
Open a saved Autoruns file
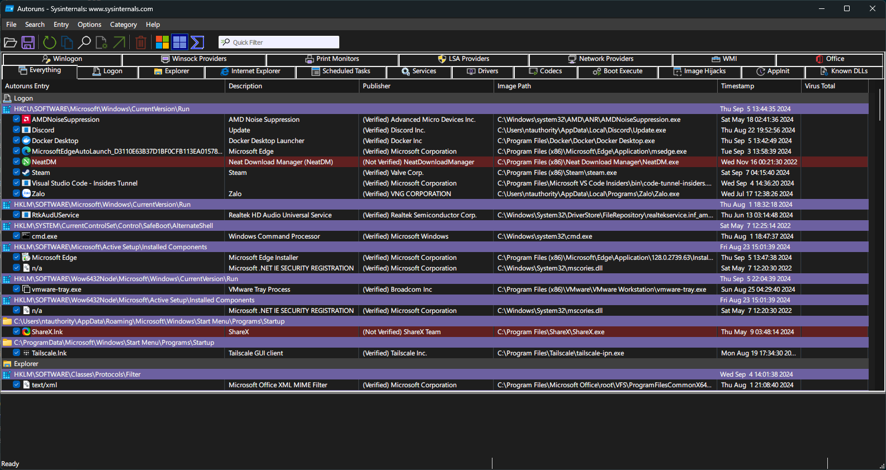click(10, 42)
